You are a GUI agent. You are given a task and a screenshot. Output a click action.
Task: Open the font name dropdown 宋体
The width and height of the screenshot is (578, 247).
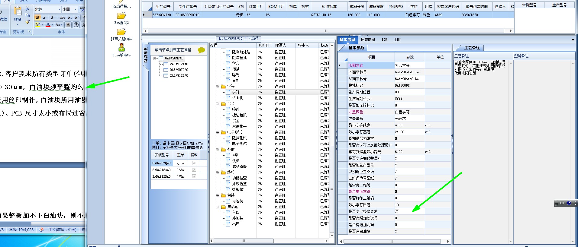point(59,9)
